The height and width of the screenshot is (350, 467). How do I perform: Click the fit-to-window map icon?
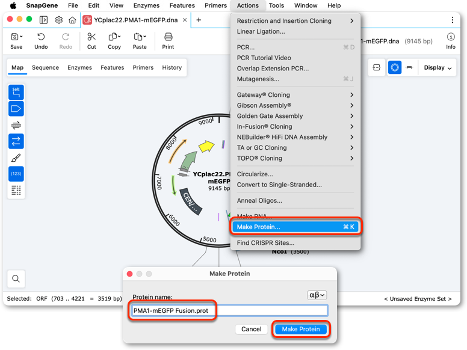(377, 67)
